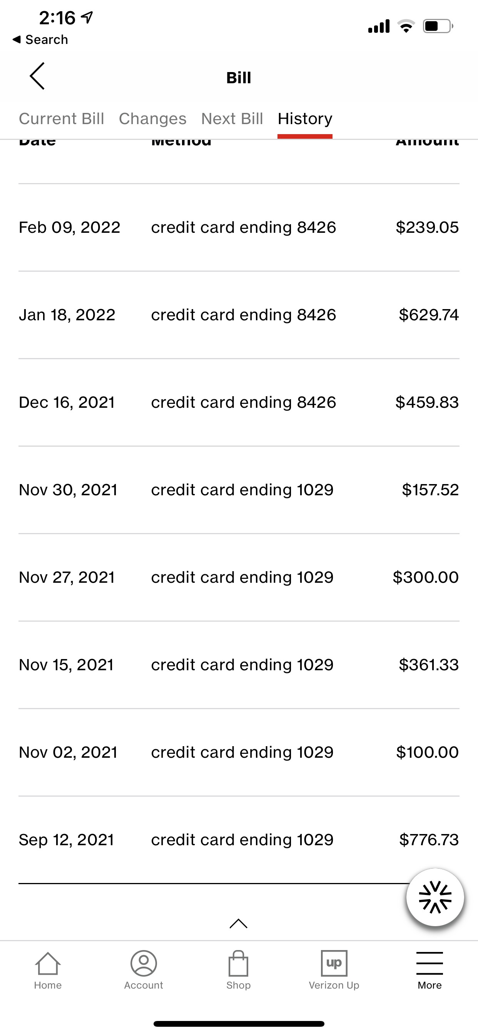Image resolution: width=478 pixels, height=1036 pixels.
Task: Select the Dec 16, 2021 payment entry
Action: pos(239,403)
